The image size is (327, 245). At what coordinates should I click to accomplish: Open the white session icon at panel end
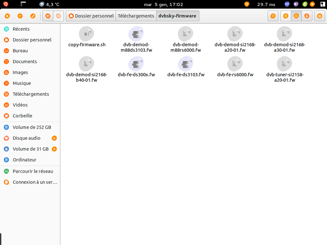(323, 4)
